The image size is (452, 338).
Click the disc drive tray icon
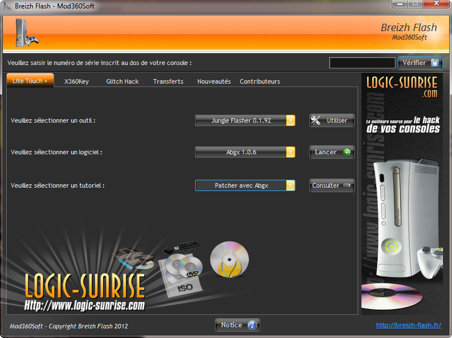pyautogui.click(x=134, y=259)
